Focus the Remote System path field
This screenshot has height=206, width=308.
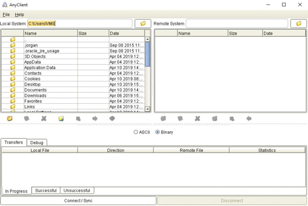237,24
